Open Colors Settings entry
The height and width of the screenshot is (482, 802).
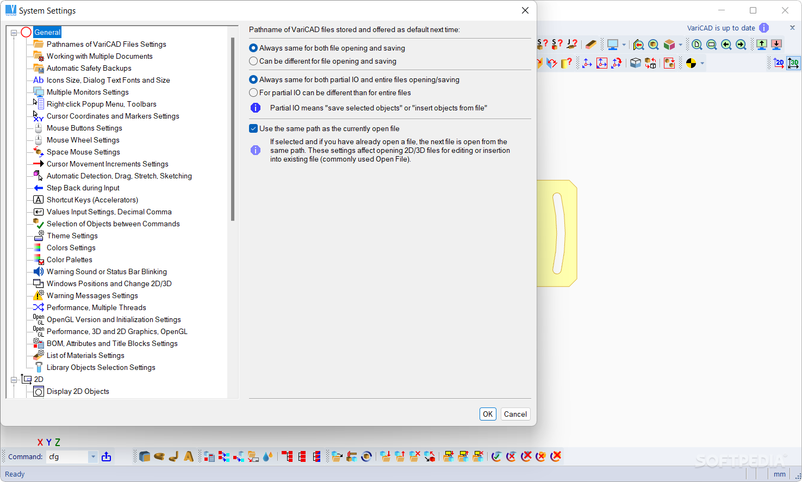click(x=71, y=248)
